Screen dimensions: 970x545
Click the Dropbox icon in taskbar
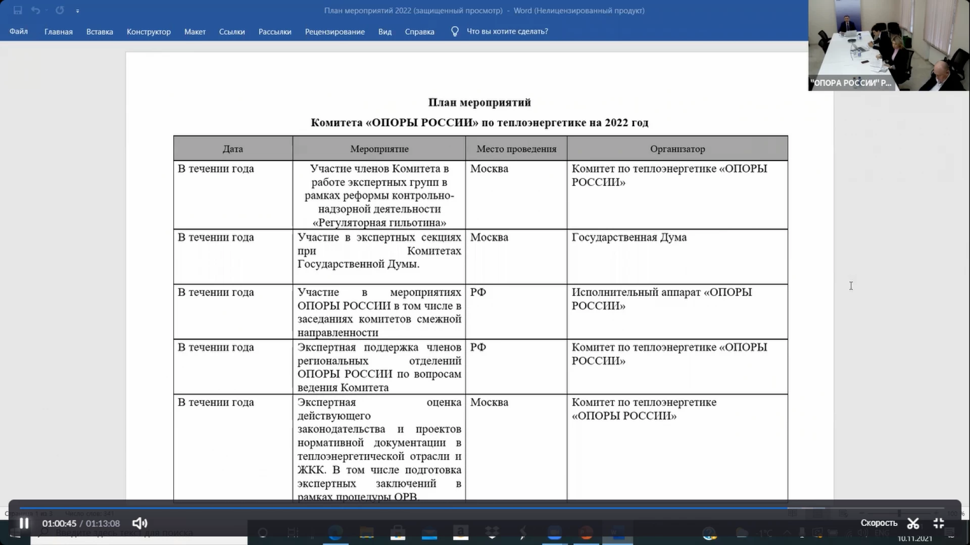coord(492,532)
